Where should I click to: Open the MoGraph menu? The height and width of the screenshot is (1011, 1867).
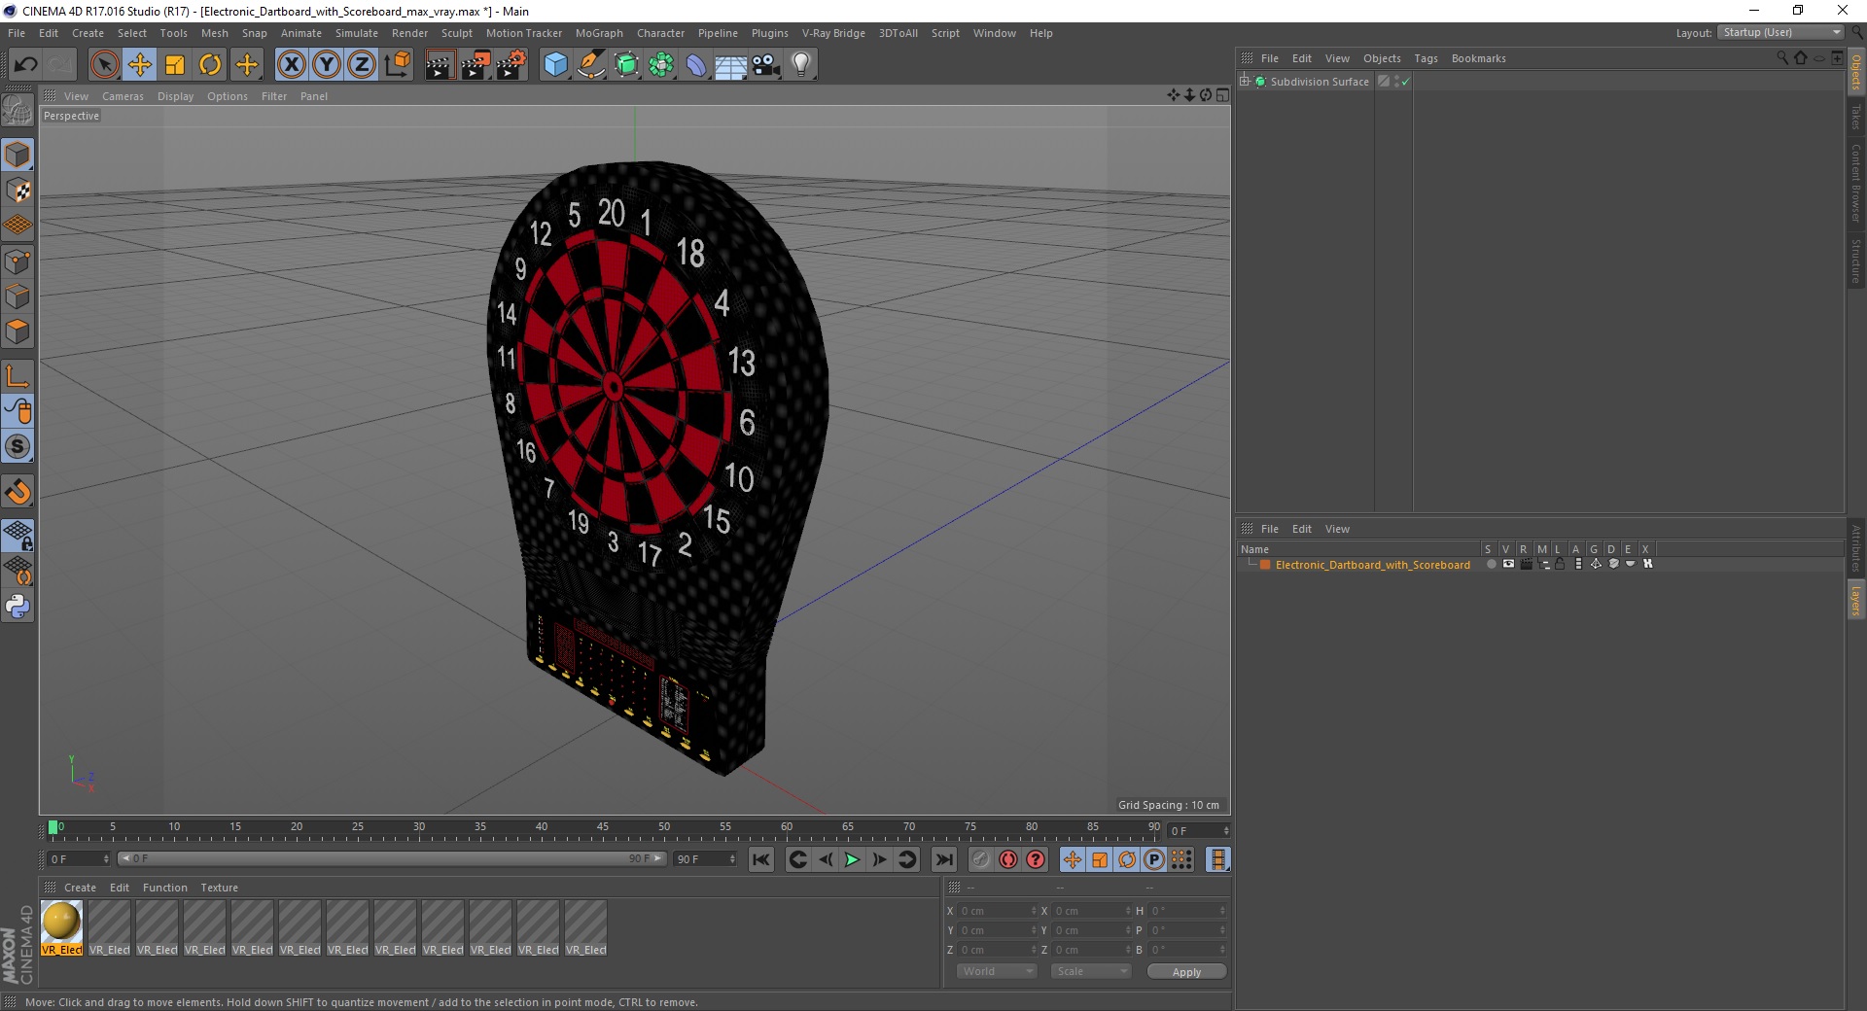point(599,33)
